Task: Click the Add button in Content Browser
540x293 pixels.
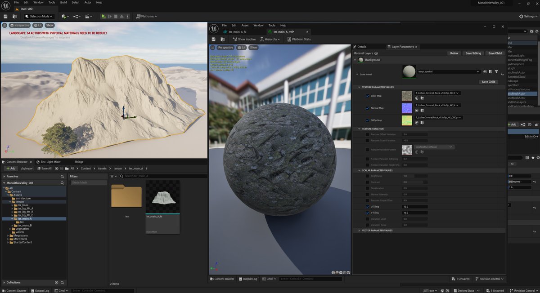Action: pyautogui.click(x=10, y=169)
